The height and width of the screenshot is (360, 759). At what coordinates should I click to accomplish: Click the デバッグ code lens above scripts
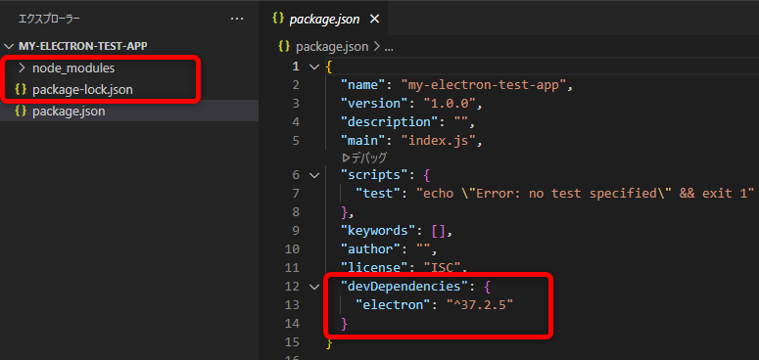364,157
